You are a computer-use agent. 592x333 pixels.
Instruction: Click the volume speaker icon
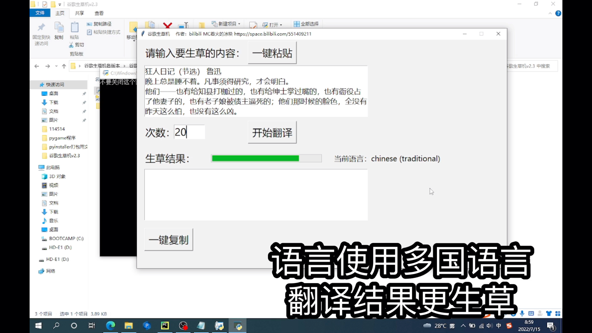[490, 326]
